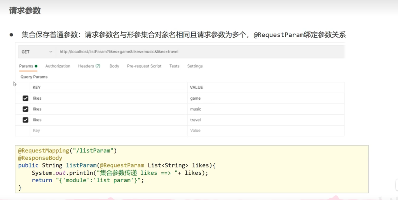The width and height of the screenshot is (398, 200).
Task: Disable the checkbox for the travel parameter
Action: 26,120
